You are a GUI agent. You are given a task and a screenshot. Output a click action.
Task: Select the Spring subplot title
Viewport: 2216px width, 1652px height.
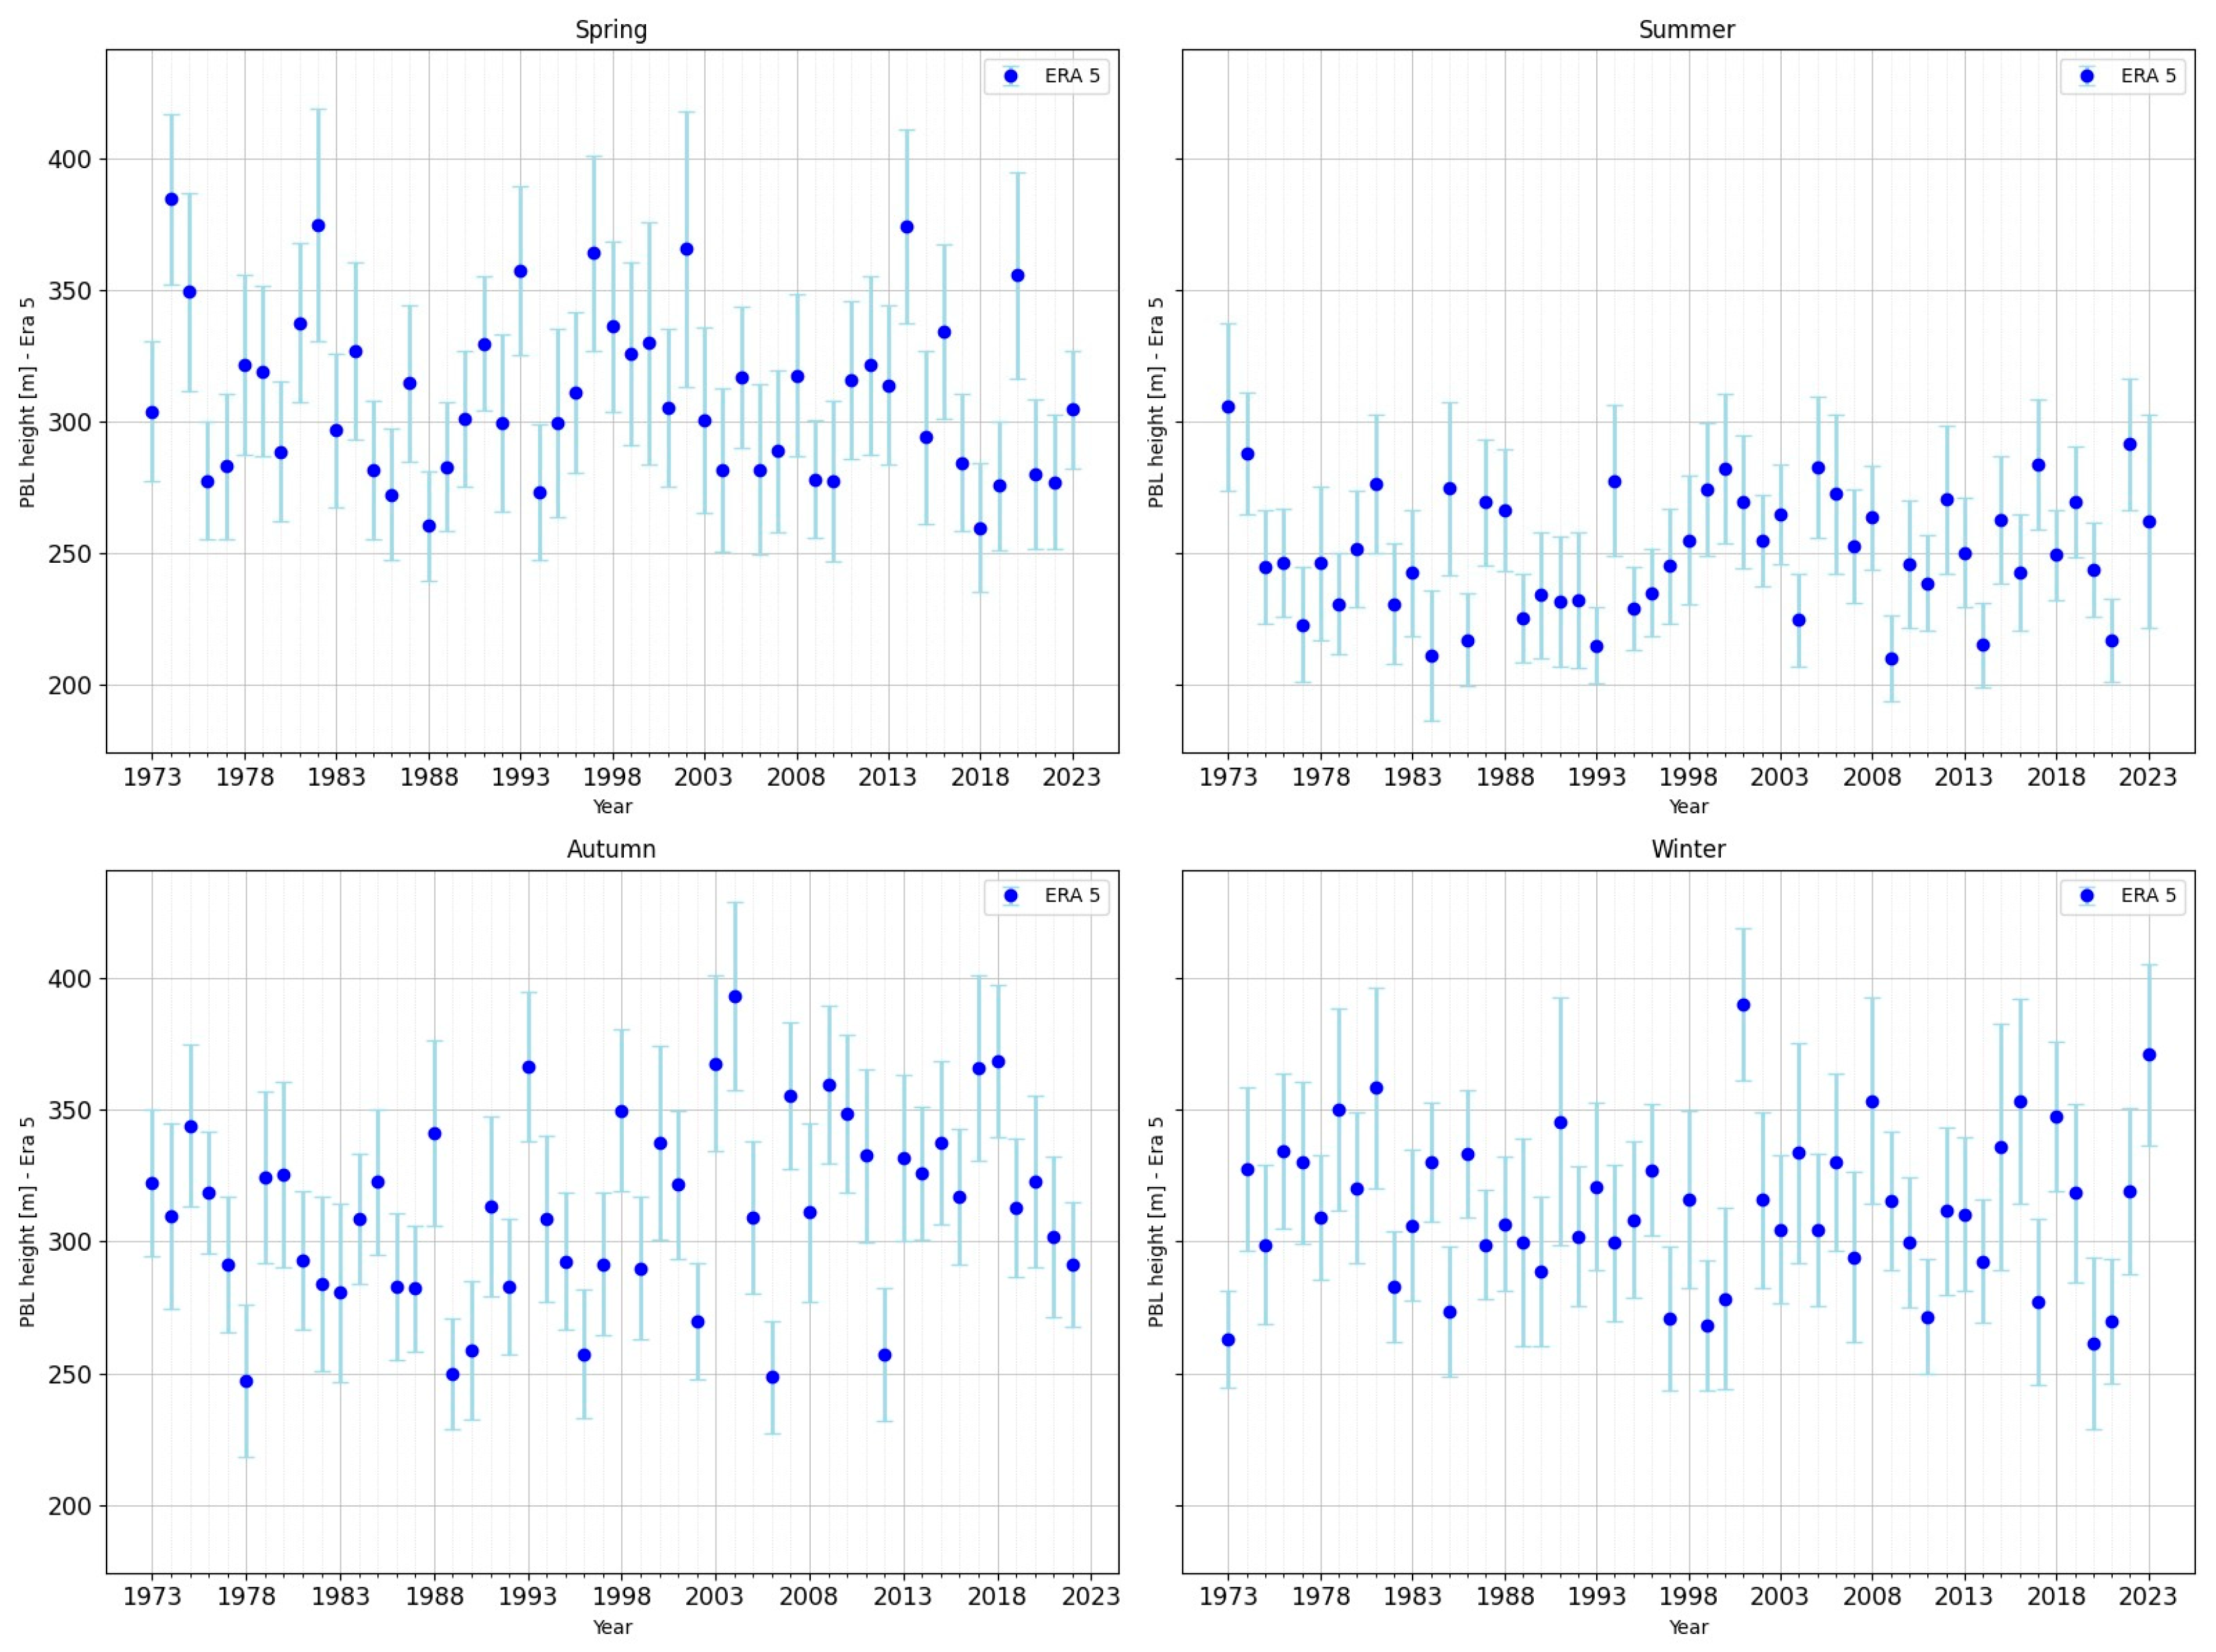(611, 30)
